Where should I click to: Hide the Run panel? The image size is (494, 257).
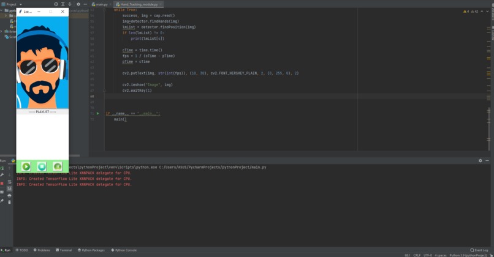click(487, 160)
